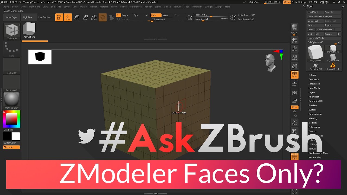Click the Draw Size D icon
This screenshot has height=195, width=347.
(x=233, y=18)
